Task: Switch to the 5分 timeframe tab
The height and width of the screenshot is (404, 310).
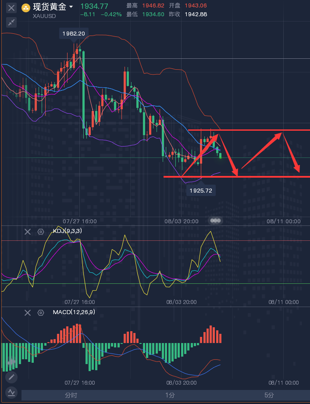Action: (x=269, y=395)
